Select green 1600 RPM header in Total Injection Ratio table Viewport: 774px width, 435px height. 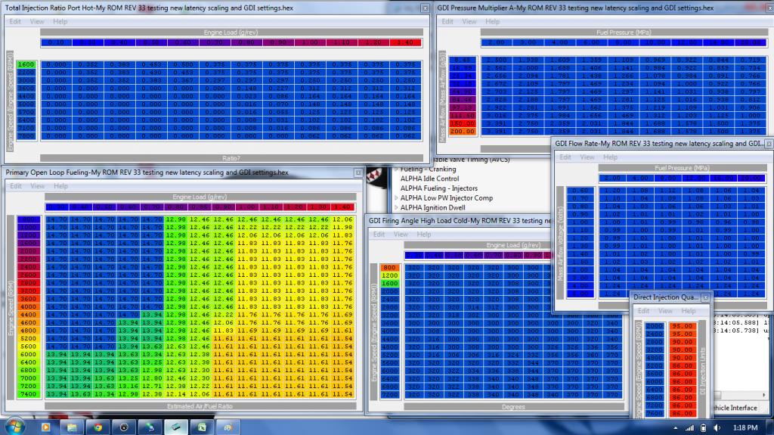pos(26,64)
